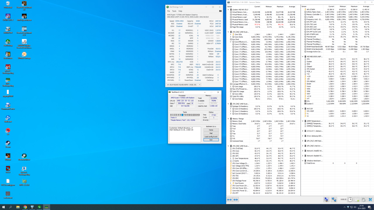Click the shrink columns arrows icon
374x210 pixels.
[236, 199]
